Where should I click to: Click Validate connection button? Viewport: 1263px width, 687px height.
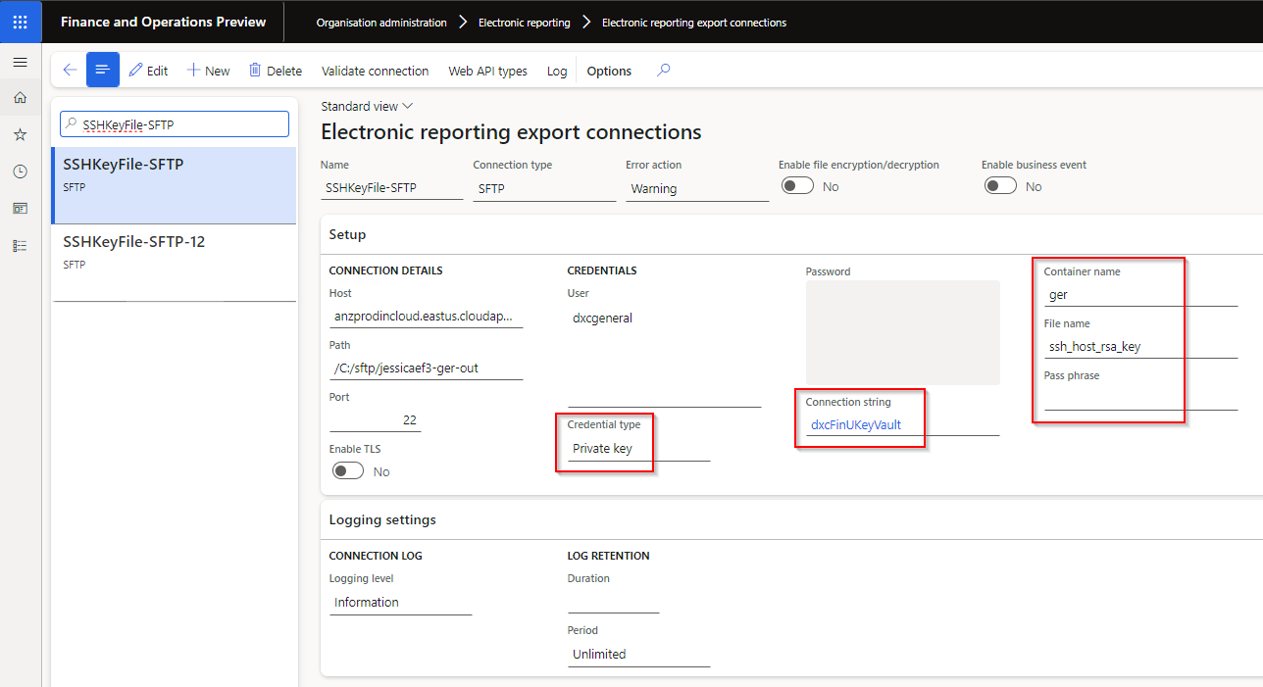tap(375, 71)
